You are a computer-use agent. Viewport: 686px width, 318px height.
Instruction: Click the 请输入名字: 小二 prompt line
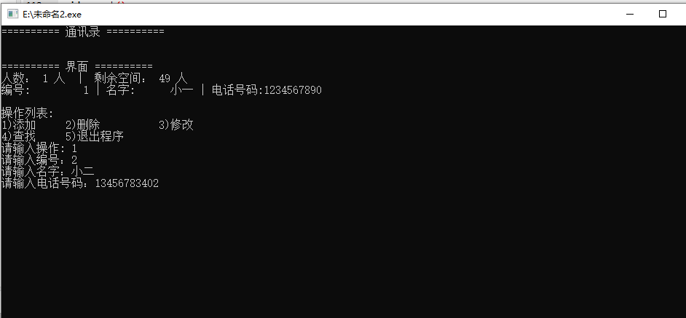click(48, 172)
